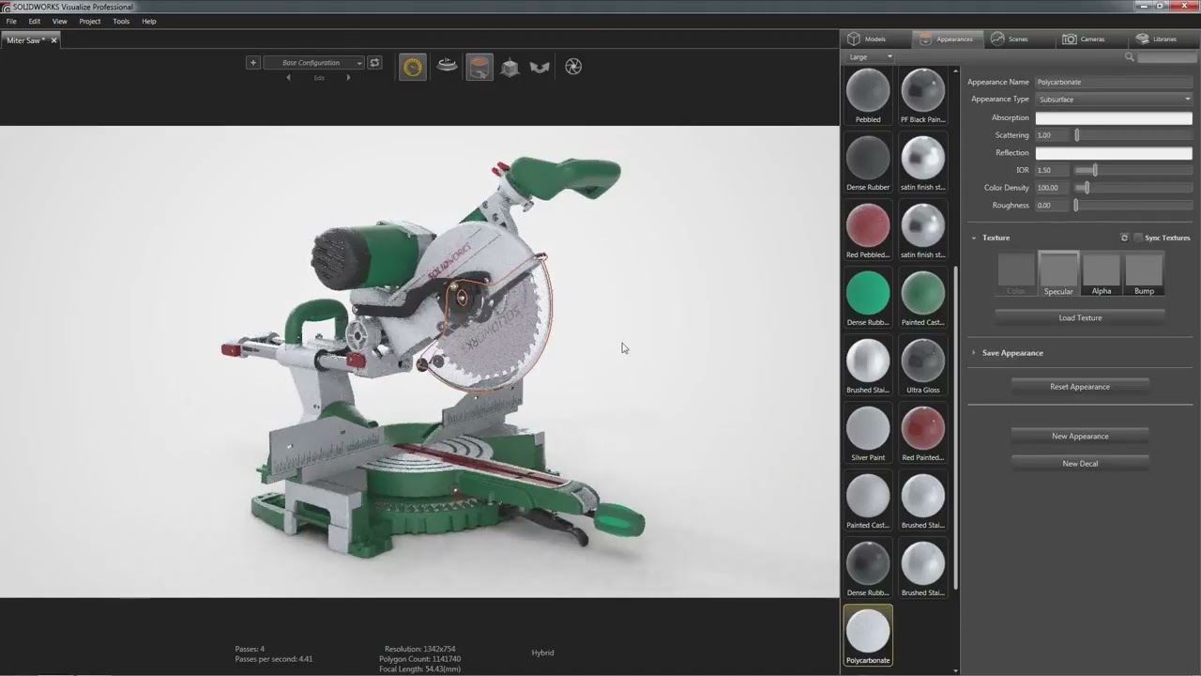Click the Appearance Name field
Viewport: 1201px width, 676px height.
(1114, 83)
